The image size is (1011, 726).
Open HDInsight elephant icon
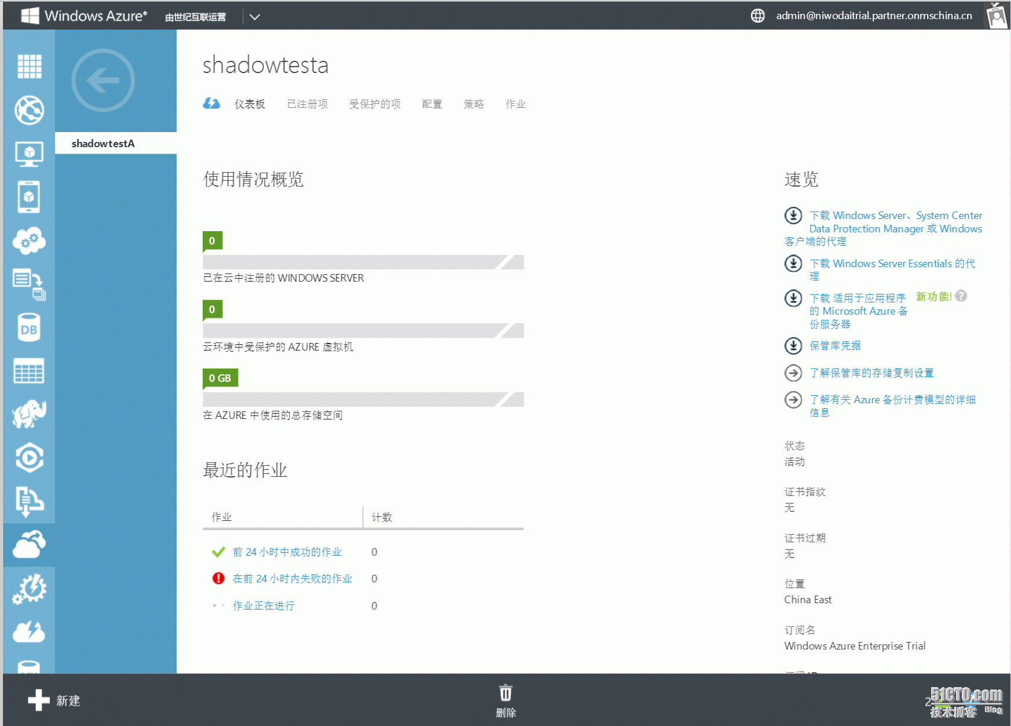coord(29,414)
